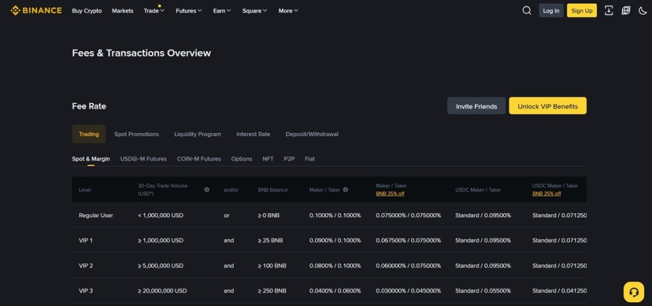The width and height of the screenshot is (652, 306).
Task: Open the language globe icon
Action: click(x=626, y=10)
